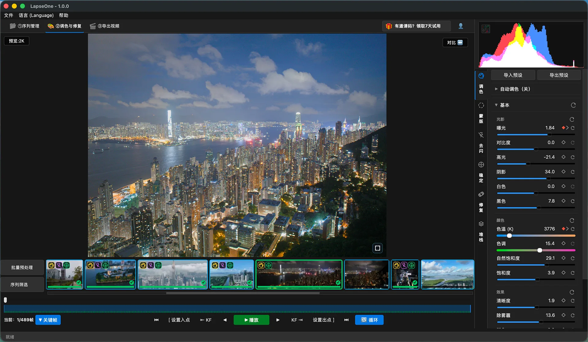Click the histogram channel mode icon
588x342 pixels.
click(x=486, y=29)
